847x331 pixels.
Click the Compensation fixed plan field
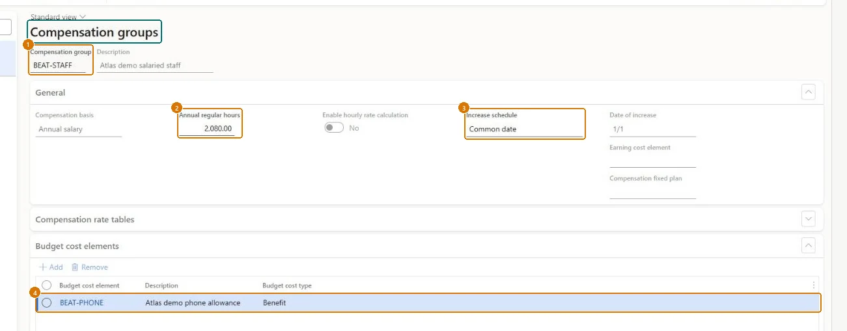pyautogui.click(x=652, y=192)
